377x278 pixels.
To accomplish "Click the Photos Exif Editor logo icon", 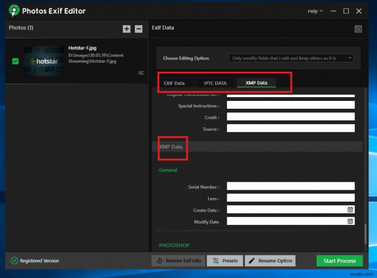I will coord(13,10).
